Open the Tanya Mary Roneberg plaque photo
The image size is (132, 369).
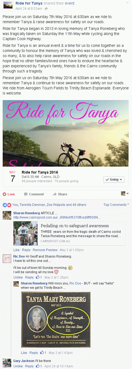point(56,319)
